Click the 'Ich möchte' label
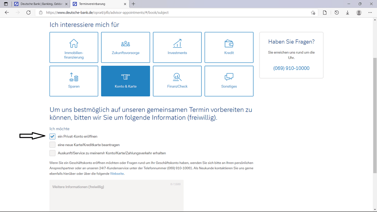The image size is (377, 212). coord(59,129)
